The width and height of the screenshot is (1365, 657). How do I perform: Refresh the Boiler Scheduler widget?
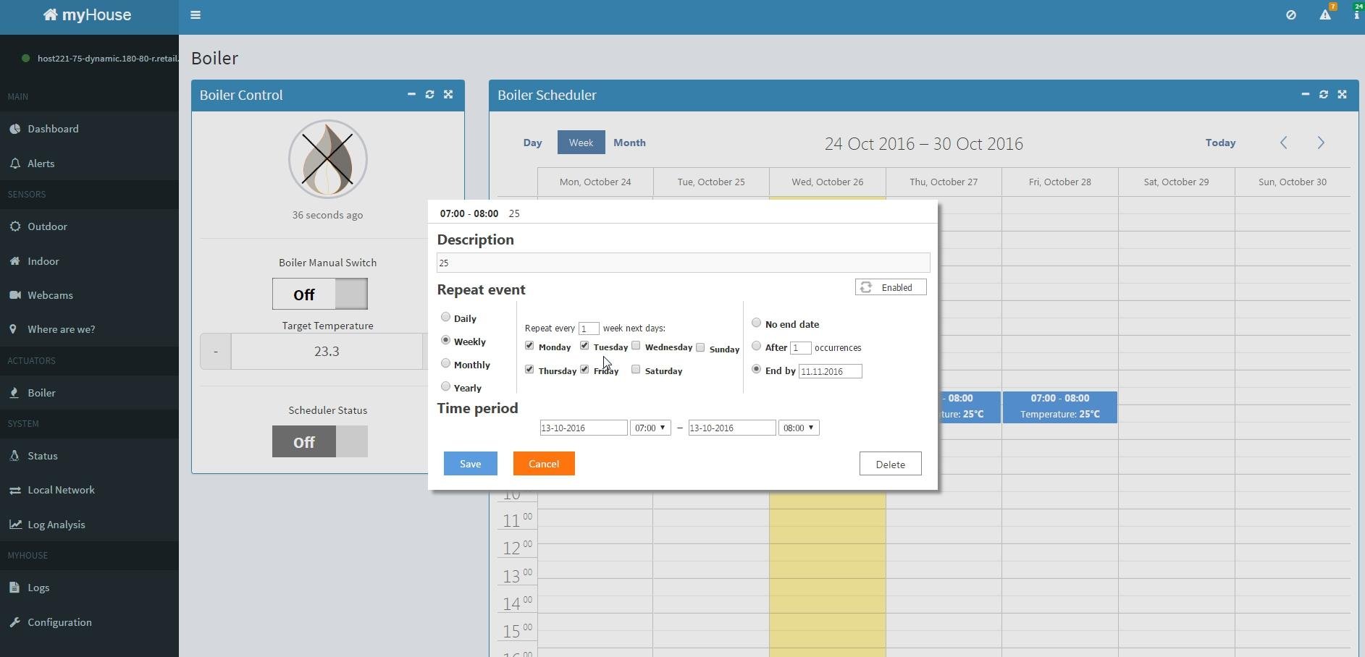1323,94
